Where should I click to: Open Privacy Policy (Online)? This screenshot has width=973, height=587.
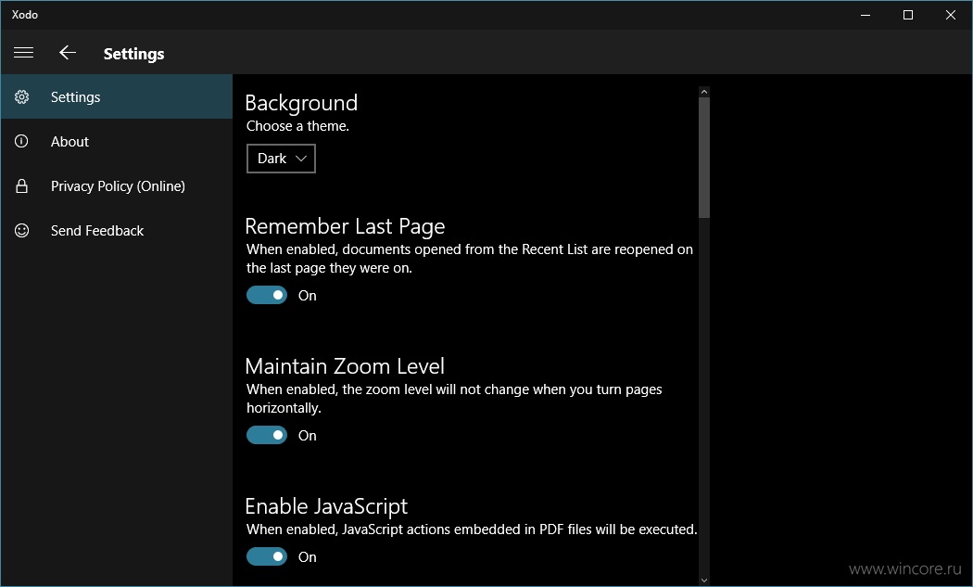coord(117,185)
